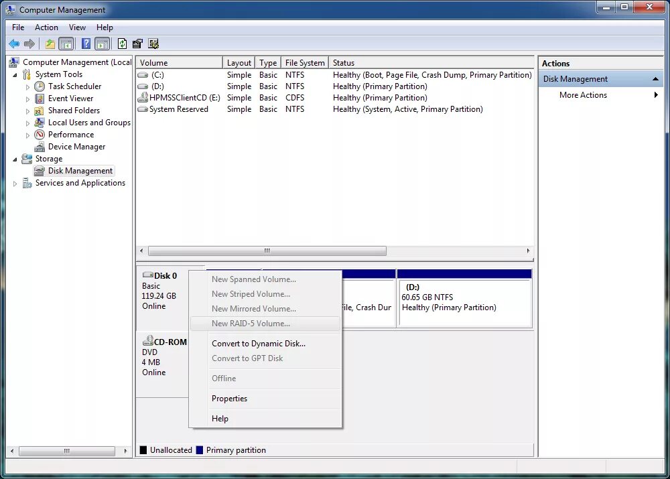Click the blue Primary partition legend swatch
The image size is (670, 479).
click(x=200, y=450)
